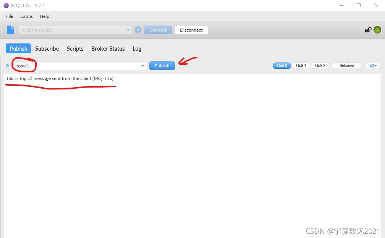
Task: Open the File menu
Action: click(x=10, y=16)
